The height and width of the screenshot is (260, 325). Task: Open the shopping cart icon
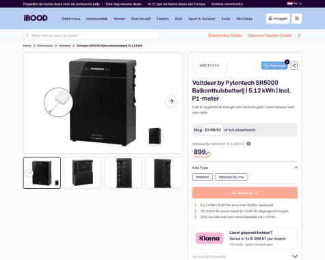point(297,18)
